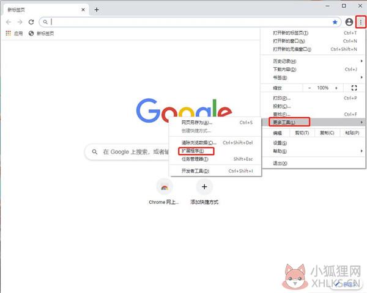Select 打印(P)... in the menu
Viewport: 367px width, 293px height.
313,98
